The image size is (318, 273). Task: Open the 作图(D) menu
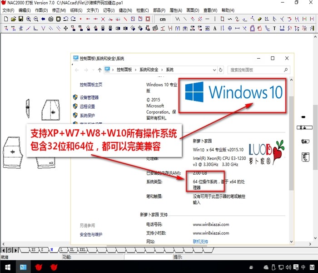coord(41,10)
